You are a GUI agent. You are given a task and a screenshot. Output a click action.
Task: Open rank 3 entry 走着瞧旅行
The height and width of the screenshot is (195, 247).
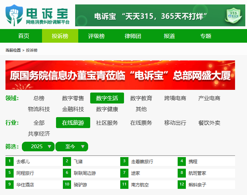click(x=142, y=162)
